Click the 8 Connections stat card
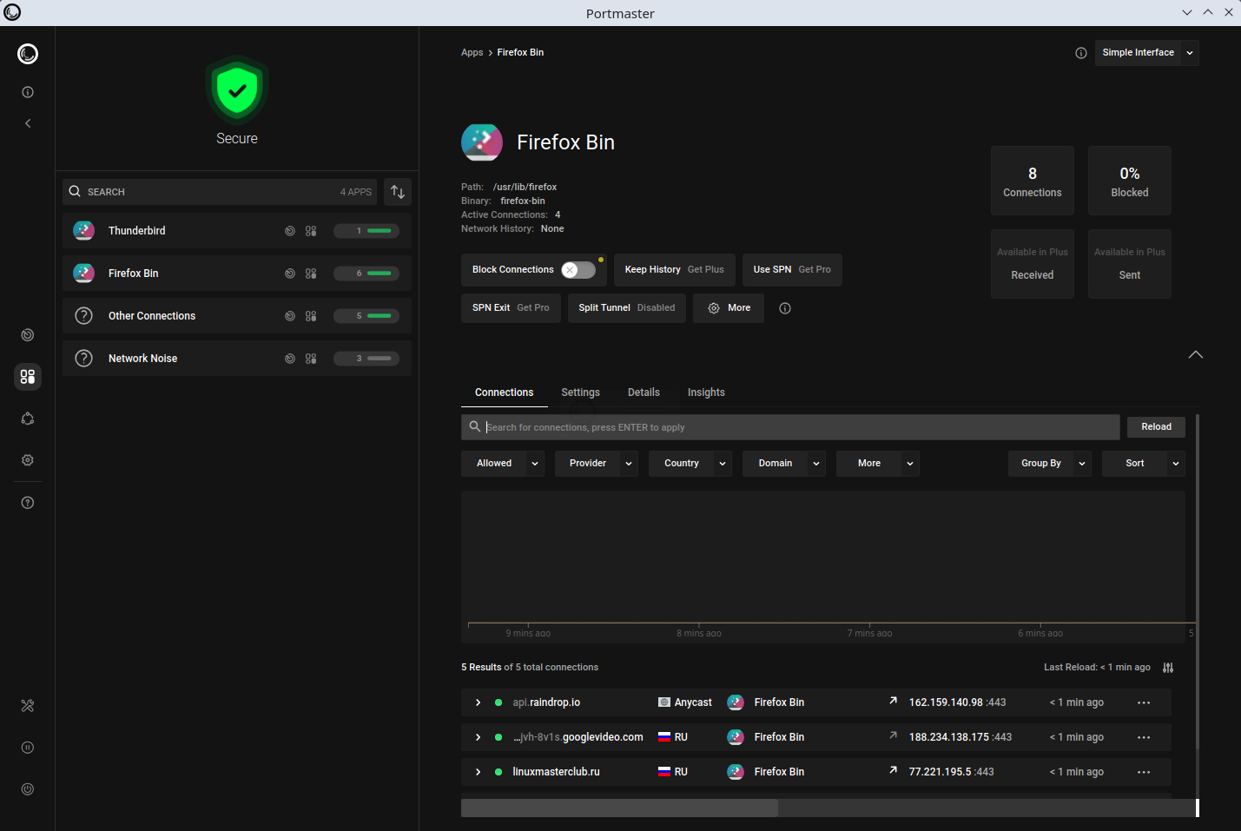The width and height of the screenshot is (1241, 831). pyautogui.click(x=1033, y=181)
